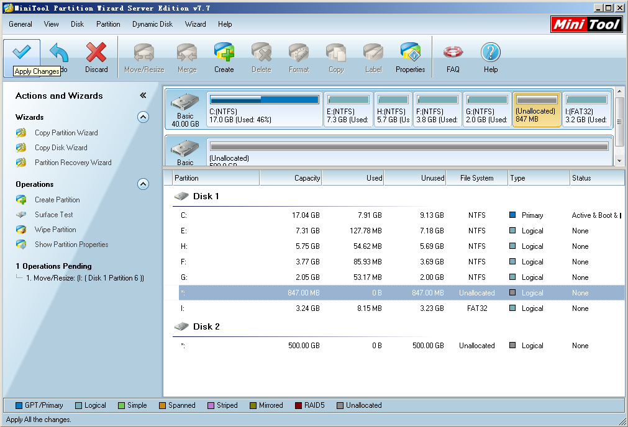
Task: Click the Move/Resize toolbar icon
Action: [x=144, y=53]
